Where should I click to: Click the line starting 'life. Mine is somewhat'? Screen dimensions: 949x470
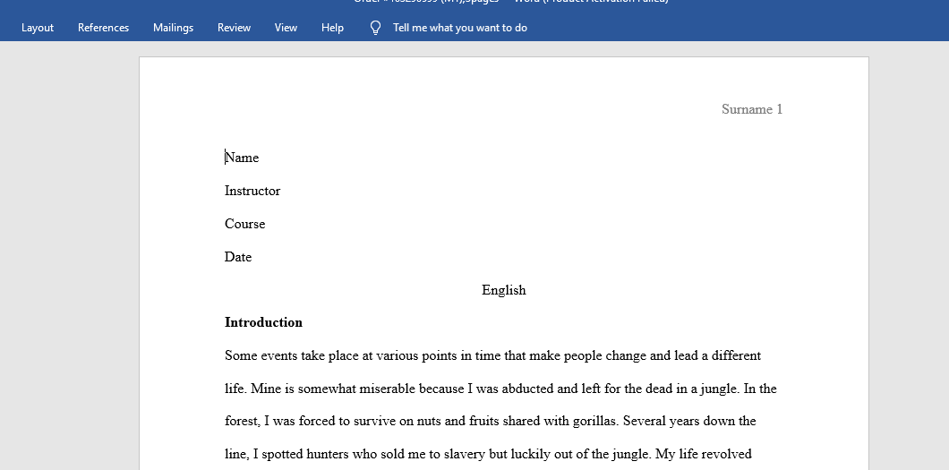tap(500, 389)
